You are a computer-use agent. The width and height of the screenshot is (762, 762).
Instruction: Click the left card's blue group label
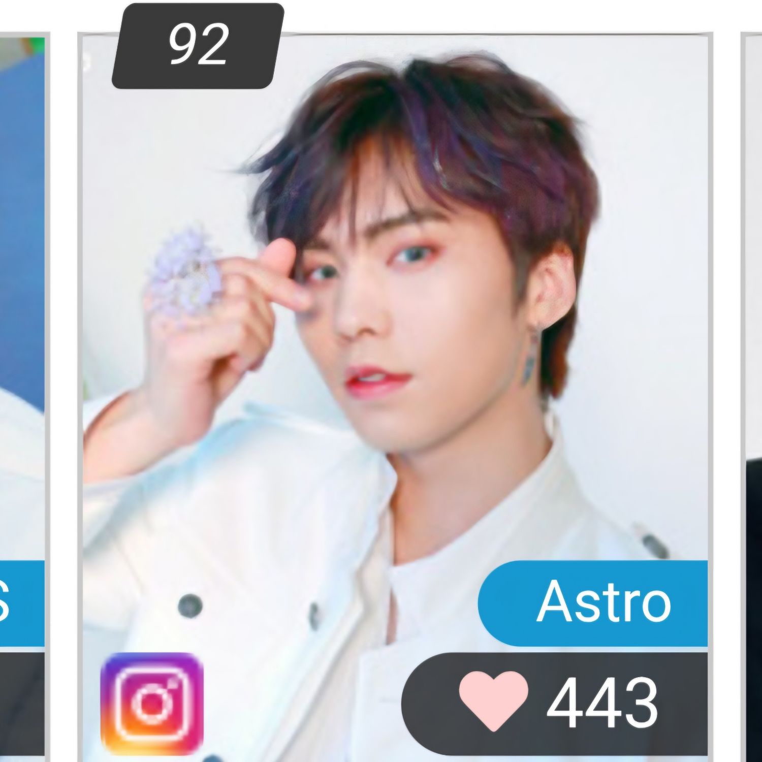pyautogui.click(x=22, y=603)
